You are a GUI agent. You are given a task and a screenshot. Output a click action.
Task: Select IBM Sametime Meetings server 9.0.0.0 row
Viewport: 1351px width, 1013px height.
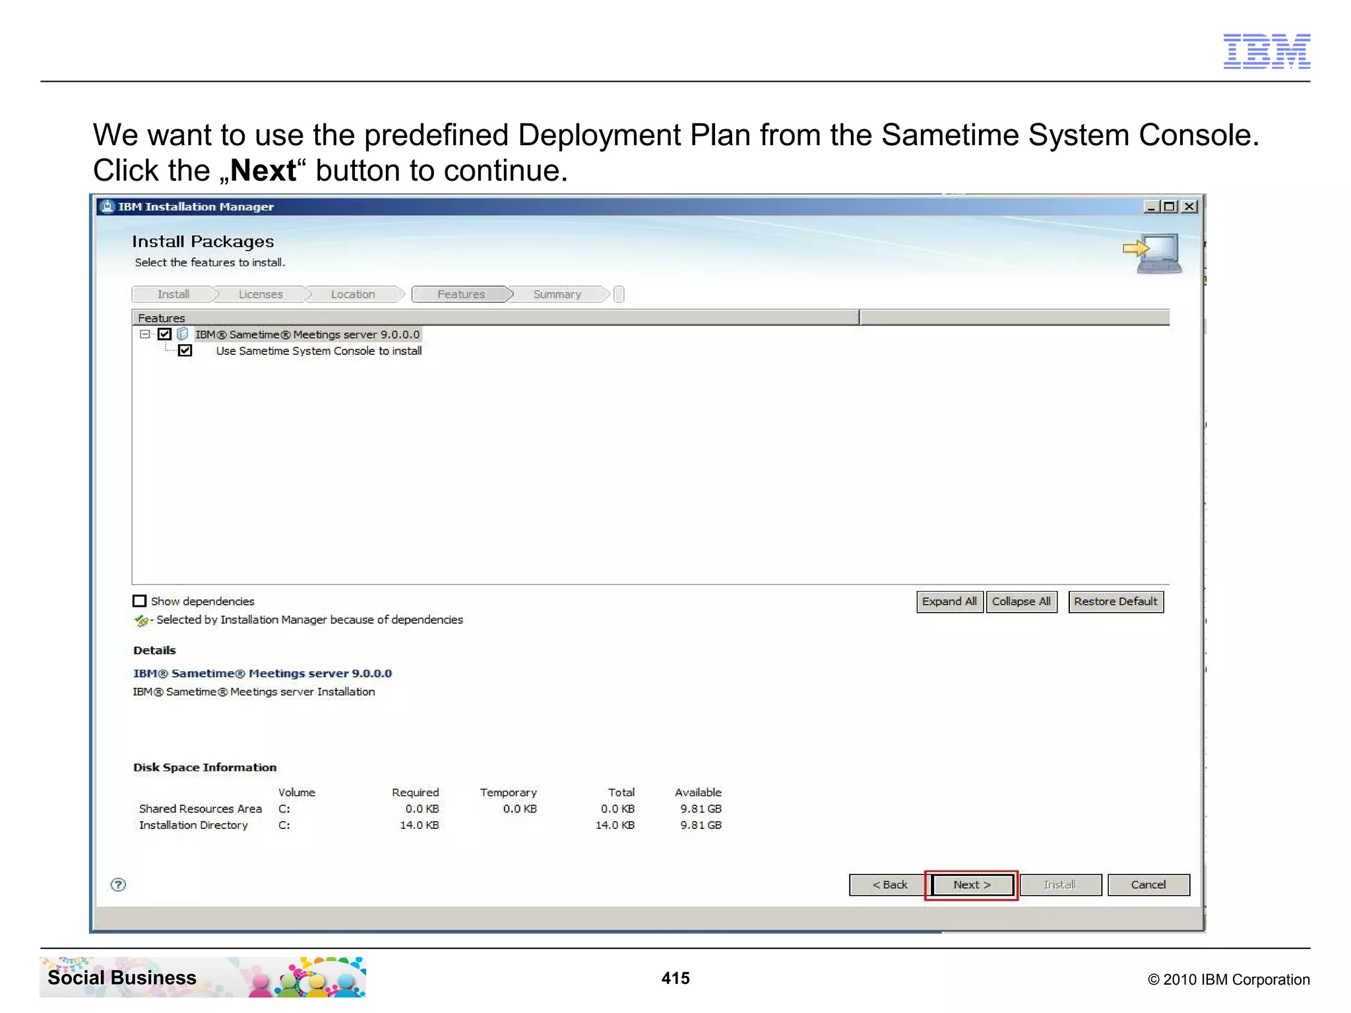coord(307,334)
